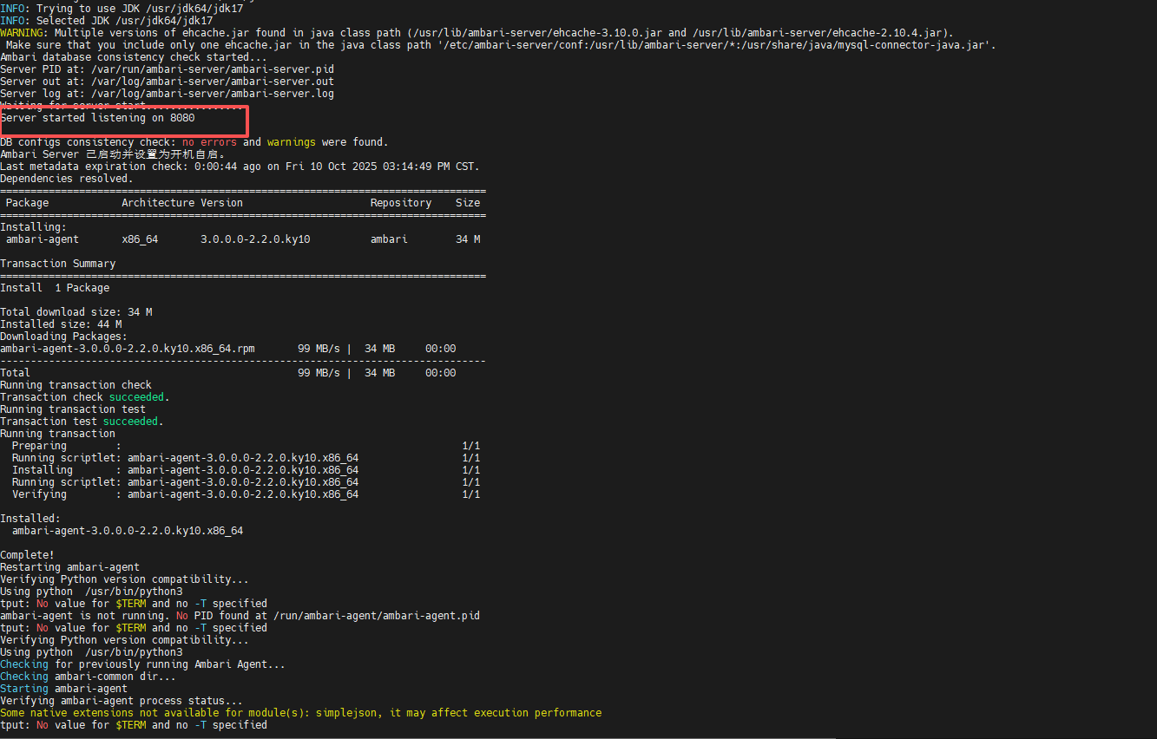Click the downloaded ambari-agent rpm filename
The width and height of the screenshot is (1157, 739).
click(128, 349)
